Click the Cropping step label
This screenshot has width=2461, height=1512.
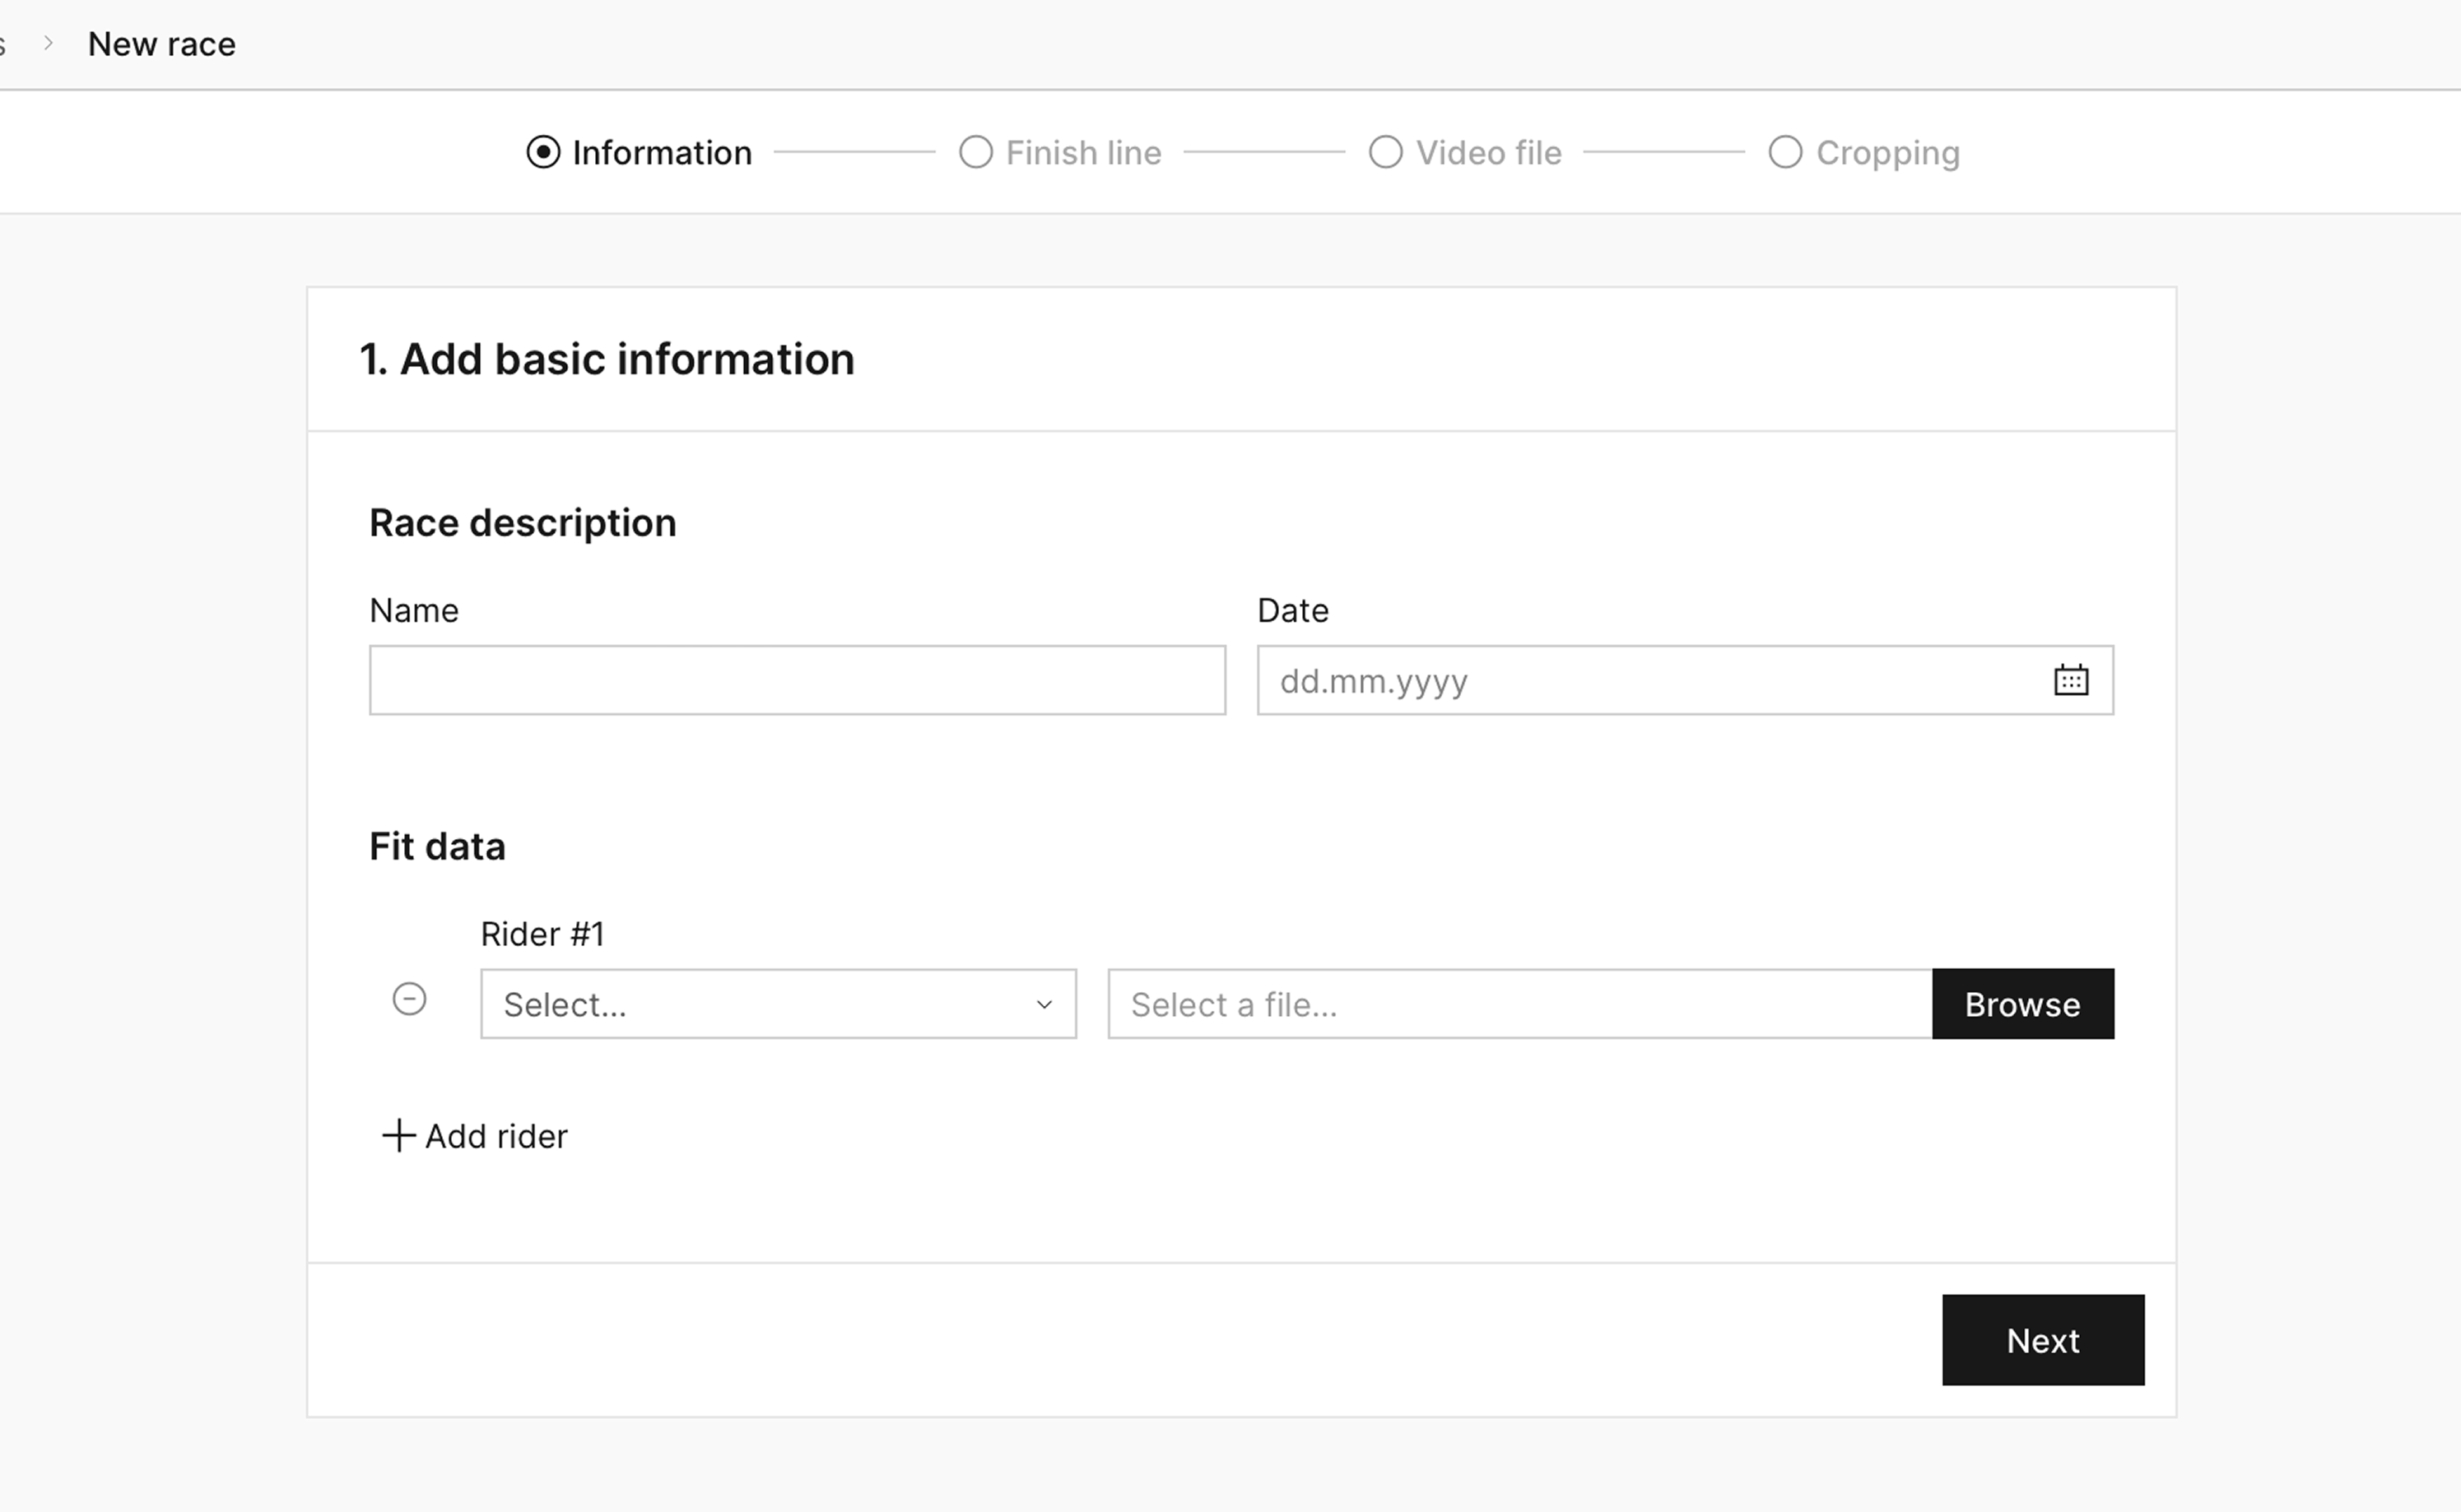1888,153
